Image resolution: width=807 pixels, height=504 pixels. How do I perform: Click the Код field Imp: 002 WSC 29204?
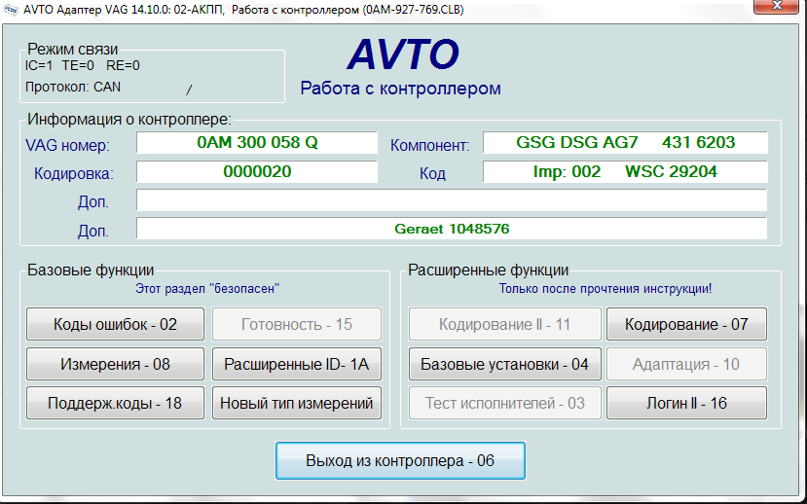(x=625, y=171)
